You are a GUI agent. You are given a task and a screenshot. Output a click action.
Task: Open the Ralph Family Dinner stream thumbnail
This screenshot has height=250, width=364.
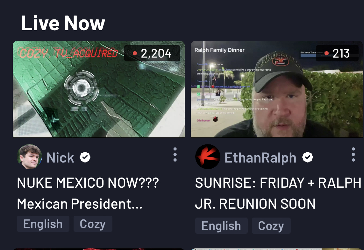pos(277,89)
